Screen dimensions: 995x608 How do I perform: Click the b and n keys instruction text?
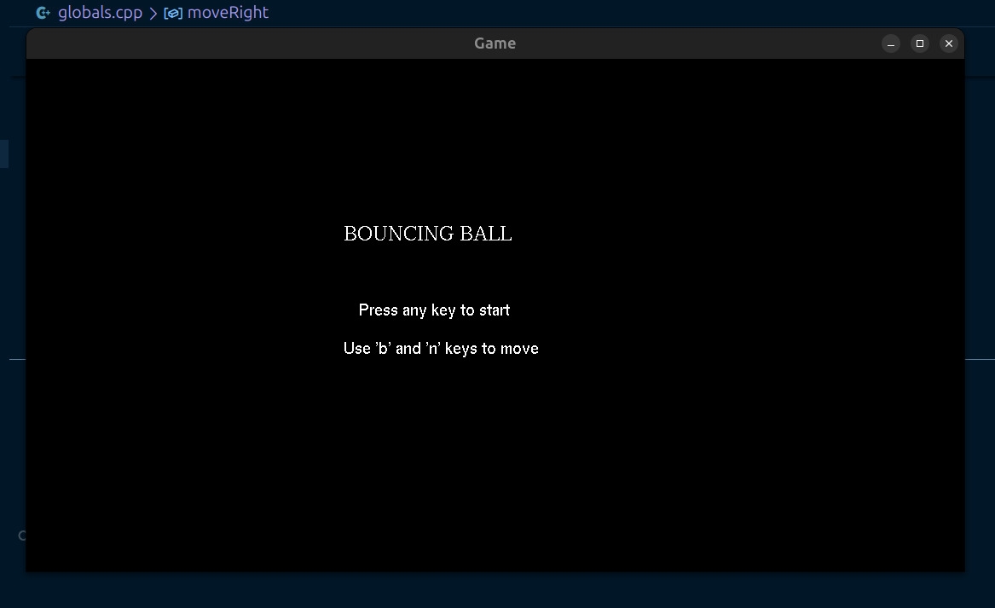coord(441,348)
